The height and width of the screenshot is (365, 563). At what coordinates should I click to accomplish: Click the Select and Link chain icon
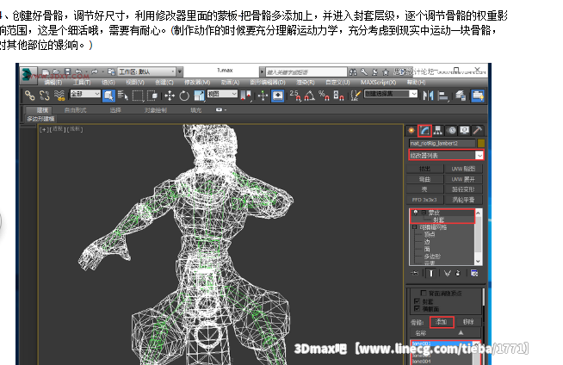tap(29, 96)
